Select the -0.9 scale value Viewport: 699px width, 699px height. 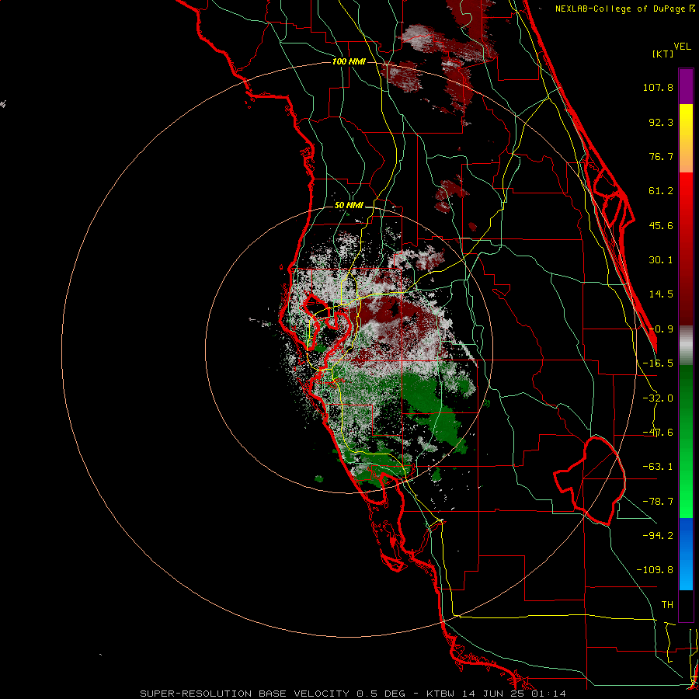[661, 329]
